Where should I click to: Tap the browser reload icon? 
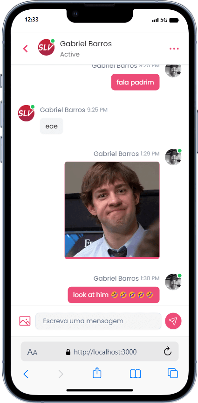click(167, 351)
